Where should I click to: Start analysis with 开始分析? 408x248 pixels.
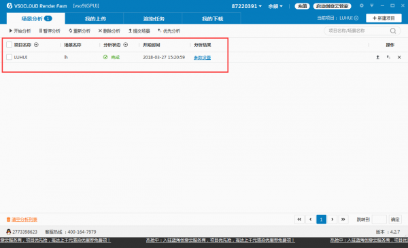(20, 31)
